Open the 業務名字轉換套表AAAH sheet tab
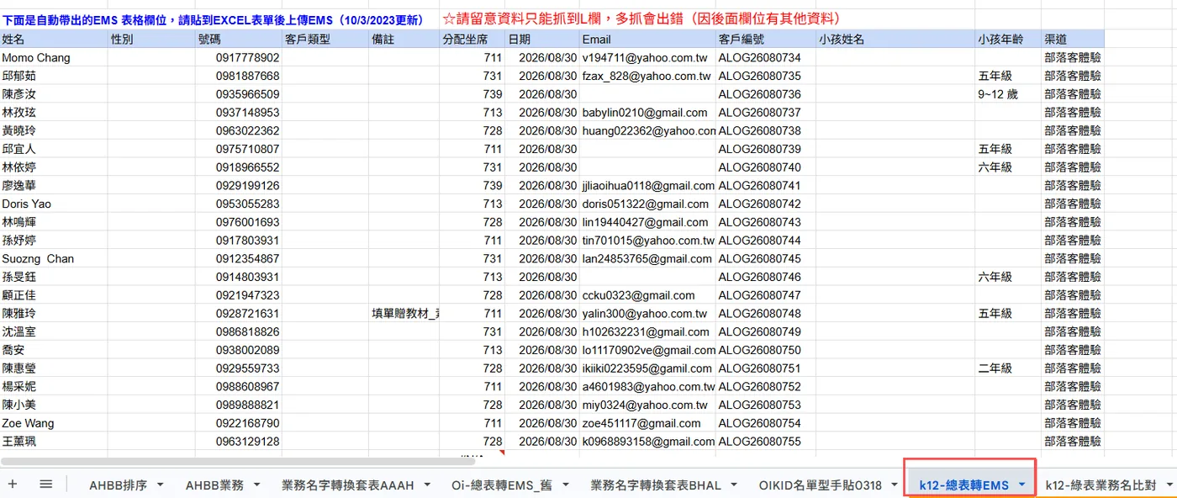This screenshot has width=1177, height=498. pyautogui.click(x=348, y=485)
